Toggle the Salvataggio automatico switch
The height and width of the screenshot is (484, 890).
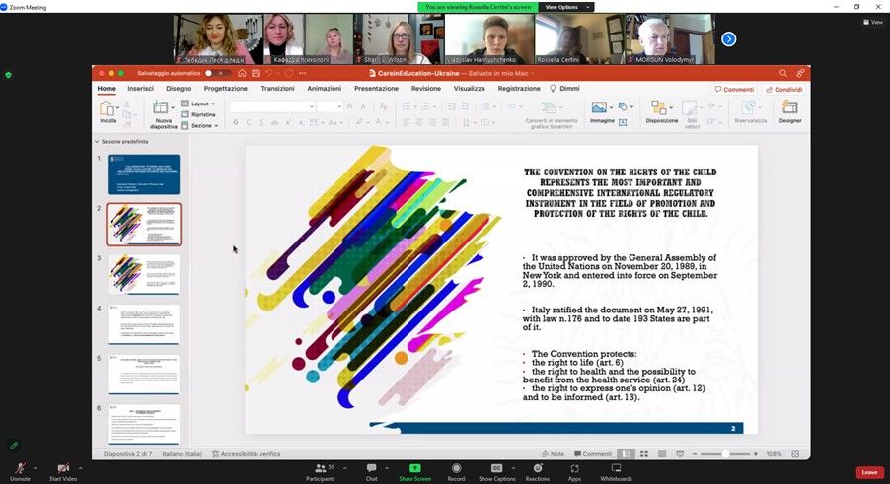(211, 73)
